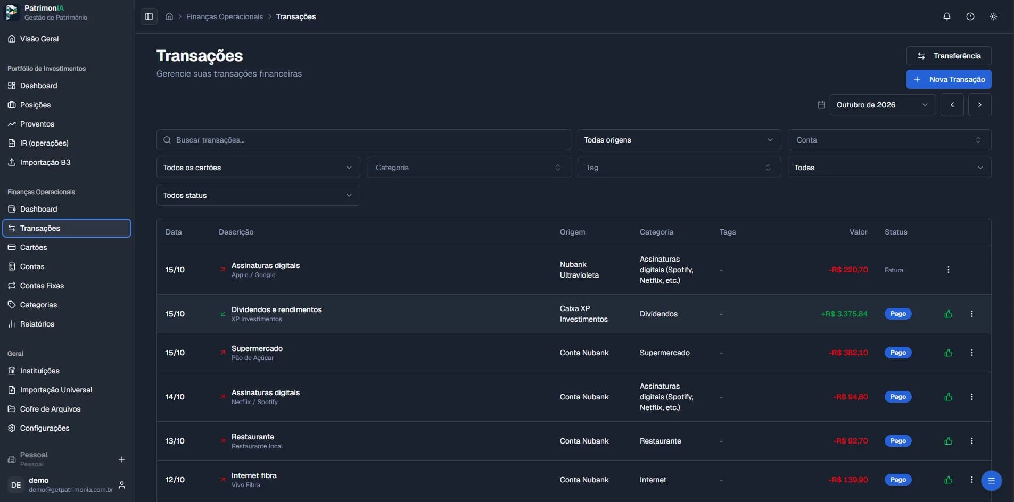Expand the Todos os cartões dropdown
Viewport: 1014px width, 502px height.
pyautogui.click(x=258, y=168)
